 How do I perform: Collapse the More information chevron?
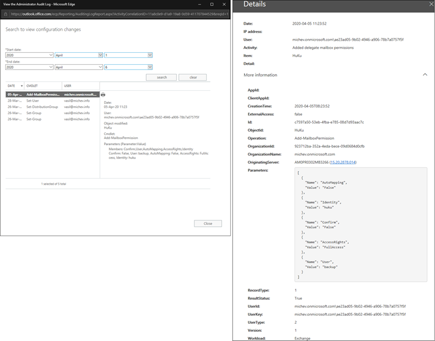click(425, 75)
